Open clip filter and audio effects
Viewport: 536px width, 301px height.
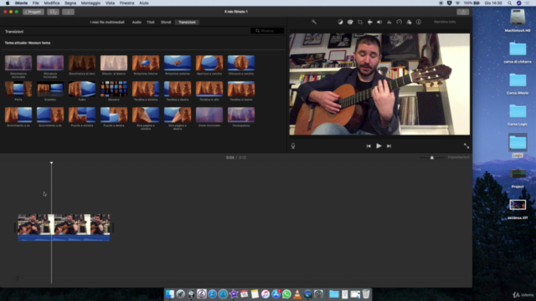pyautogui.click(x=409, y=22)
